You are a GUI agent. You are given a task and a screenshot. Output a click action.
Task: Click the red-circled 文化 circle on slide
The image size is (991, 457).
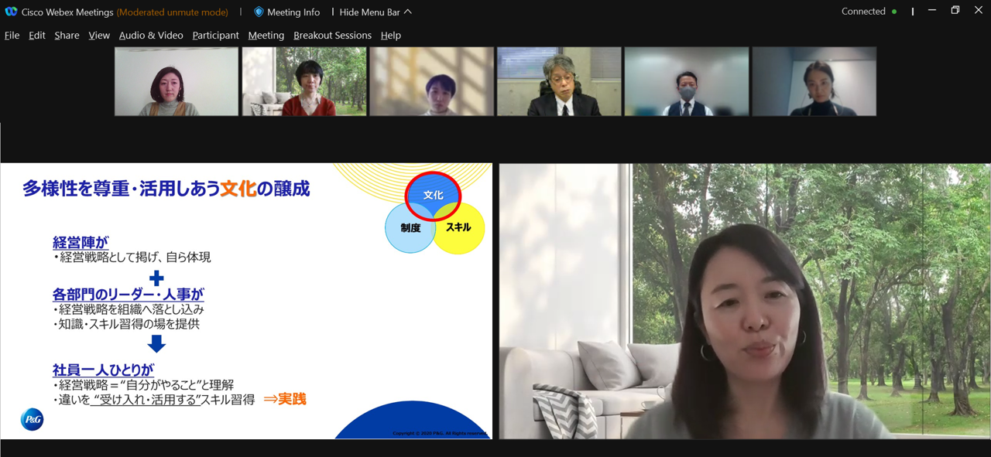point(434,195)
